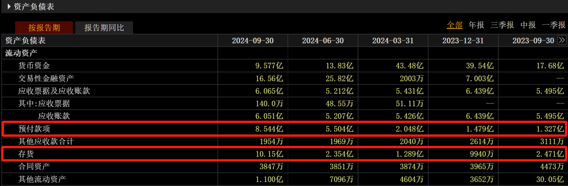Select the 全部 report filter
This screenshot has height=186, width=568.
click(455, 25)
